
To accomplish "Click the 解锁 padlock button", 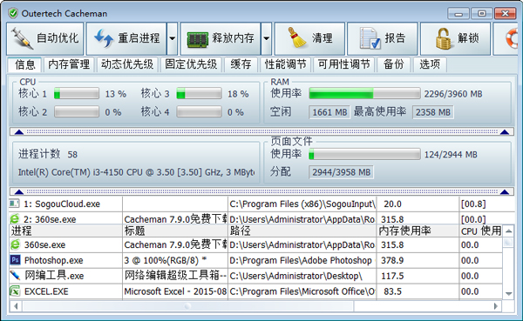I will [x=455, y=38].
